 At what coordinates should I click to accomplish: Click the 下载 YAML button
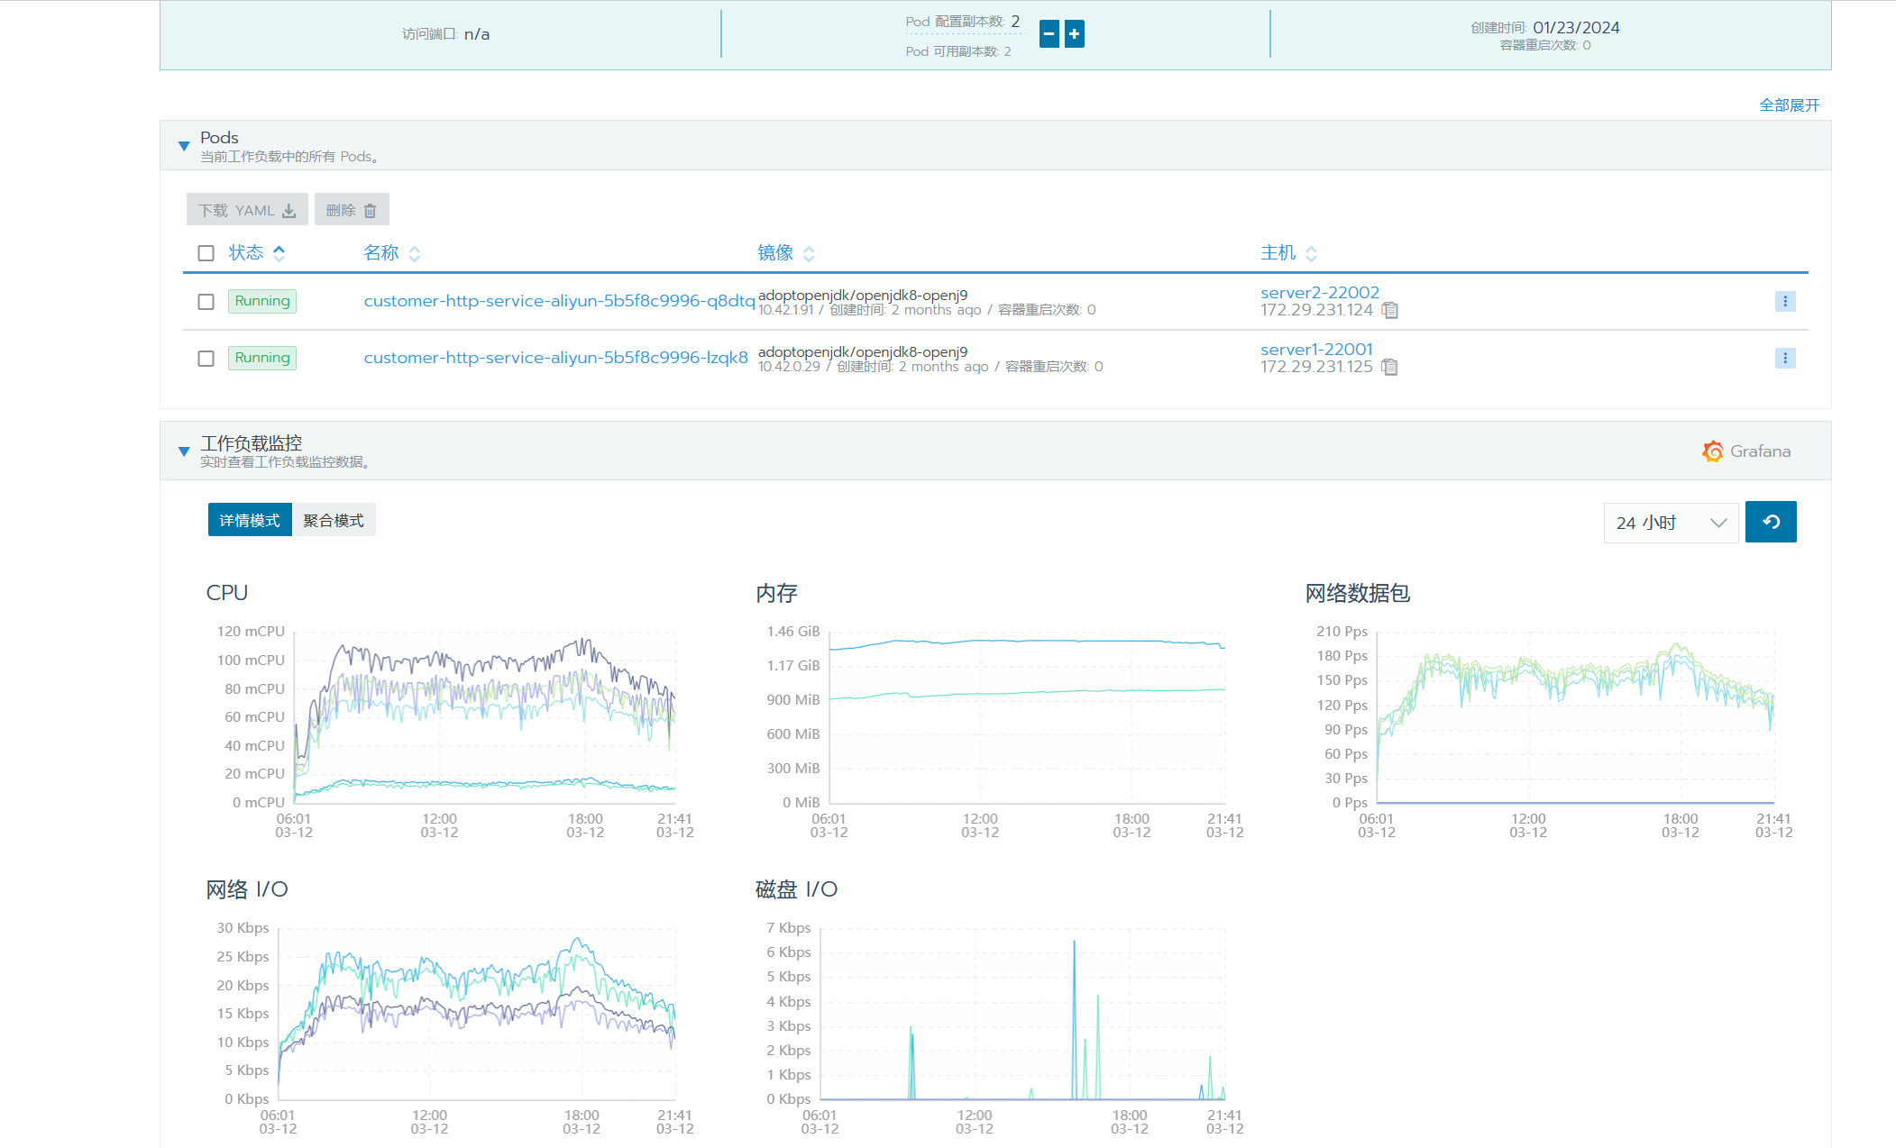pos(247,210)
